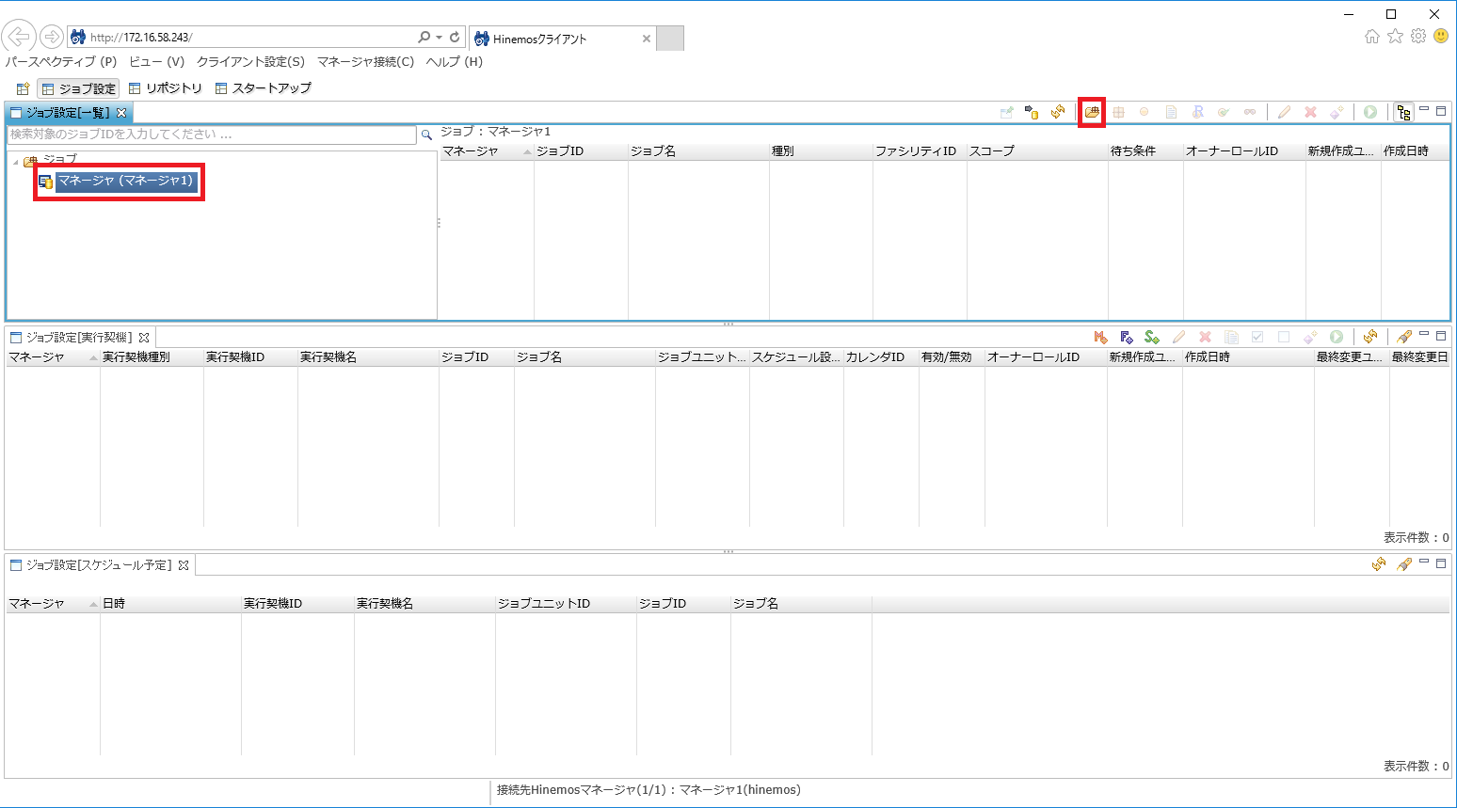The height and width of the screenshot is (808, 1457).
Task: Click the browser address bar URL
Action: tap(141, 38)
